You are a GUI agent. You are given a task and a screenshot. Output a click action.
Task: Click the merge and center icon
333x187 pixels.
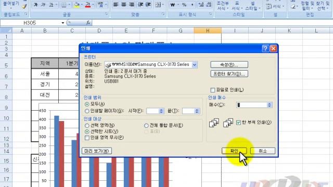click(158, 5)
